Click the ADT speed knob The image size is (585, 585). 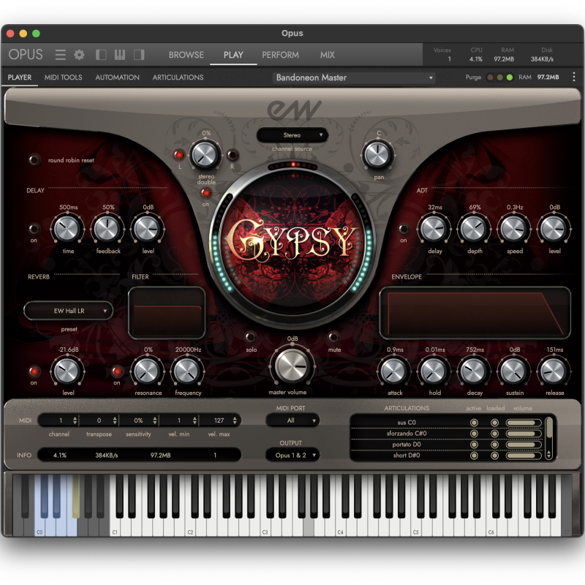pyautogui.click(x=514, y=229)
